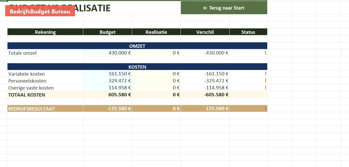Screen dimensions: 349x167
Task: Select result verschil cell 175.580 €
Action: tap(205, 109)
